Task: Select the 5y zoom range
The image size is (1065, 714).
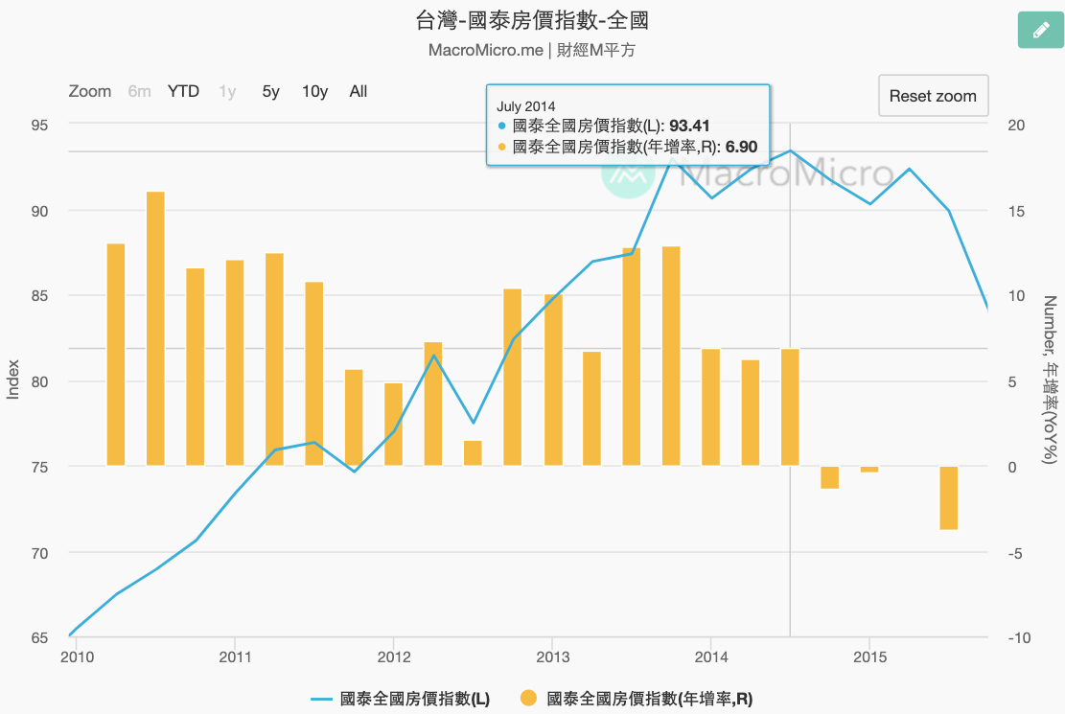Action: [x=270, y=92]
